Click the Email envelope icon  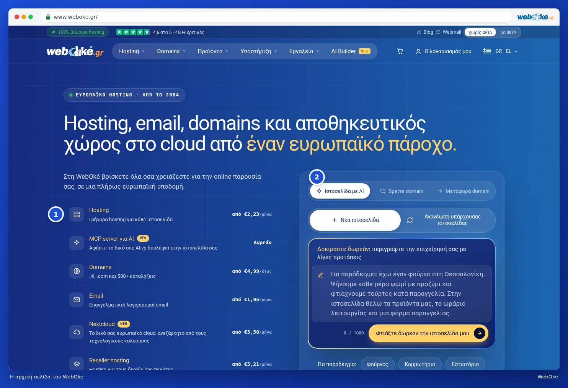(77, 300)
